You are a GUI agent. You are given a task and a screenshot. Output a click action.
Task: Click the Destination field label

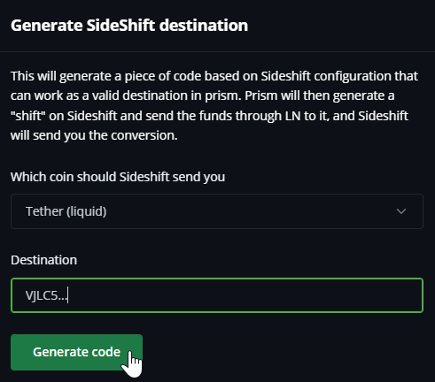tap(44, 260)
